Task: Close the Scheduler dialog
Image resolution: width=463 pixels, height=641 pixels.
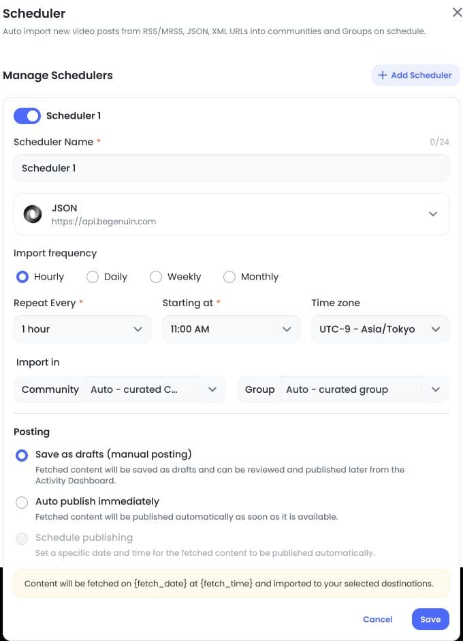Action: 457,12
